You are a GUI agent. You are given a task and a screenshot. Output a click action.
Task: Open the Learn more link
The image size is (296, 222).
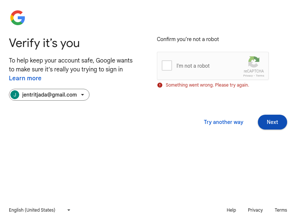25,78
